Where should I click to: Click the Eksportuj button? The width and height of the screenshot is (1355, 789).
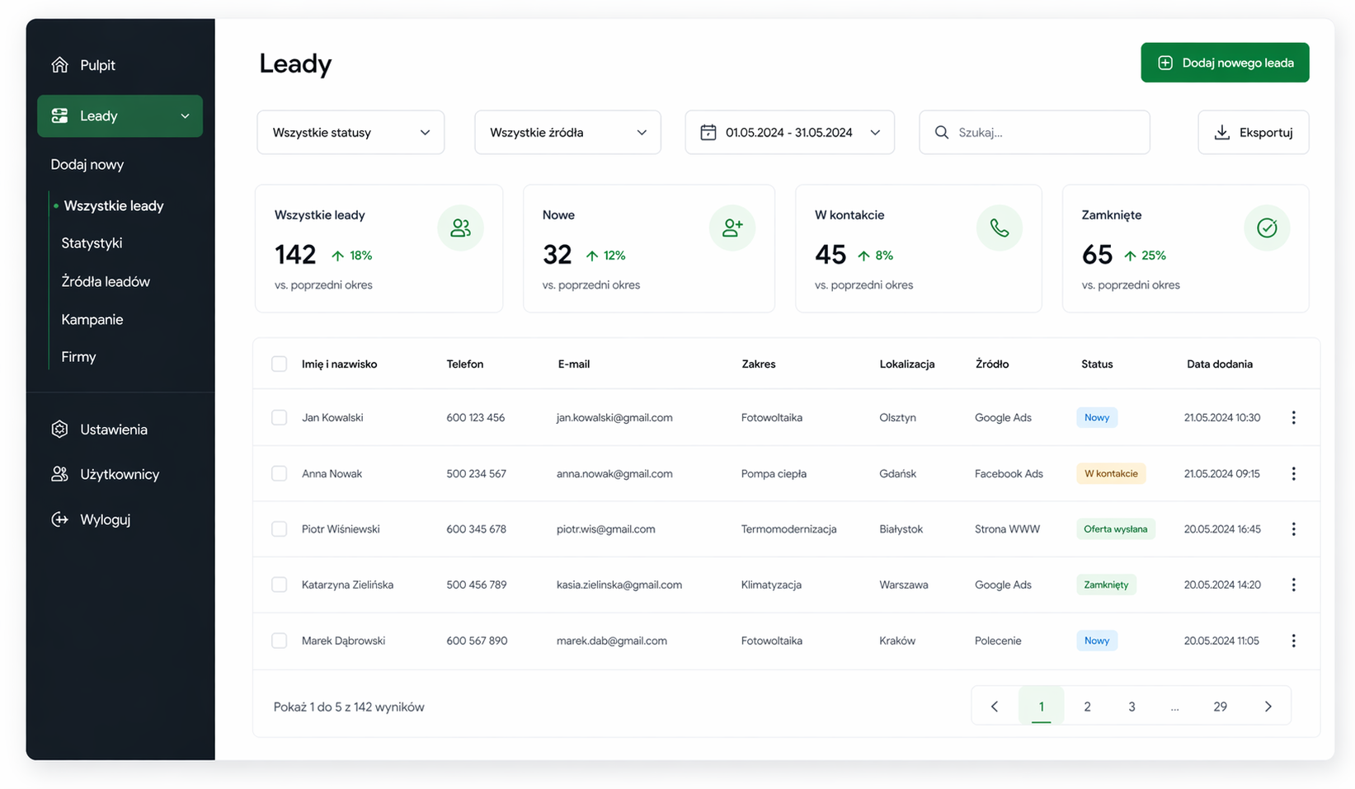(1253, 132)
